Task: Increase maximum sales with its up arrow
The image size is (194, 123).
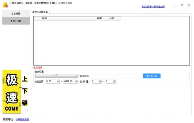Action: [x=114, y=81]
